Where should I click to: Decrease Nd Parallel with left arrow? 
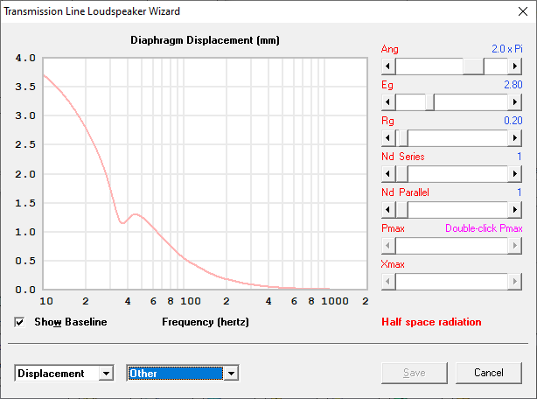pyautogui.click(x=388, y=210)
